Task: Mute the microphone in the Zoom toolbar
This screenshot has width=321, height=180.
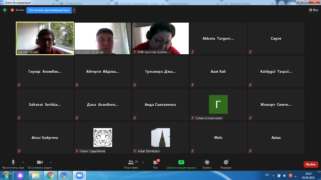Action: 13,163
